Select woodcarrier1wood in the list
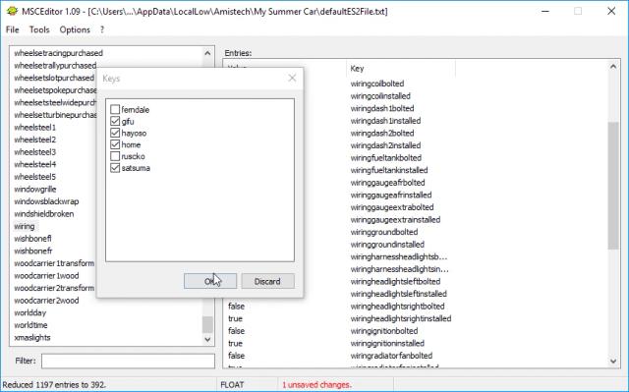 coord(46,276)
